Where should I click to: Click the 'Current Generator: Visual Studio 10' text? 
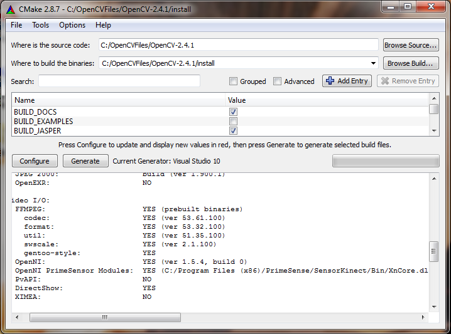[x=166, y=161]
